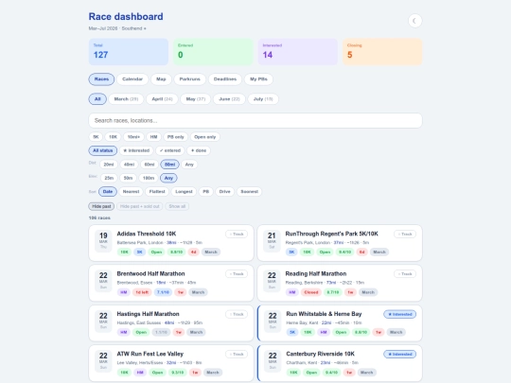The image size is (511, 383).
Task: Select Hide past + sold out option
Action: click(x=139, y=206)
